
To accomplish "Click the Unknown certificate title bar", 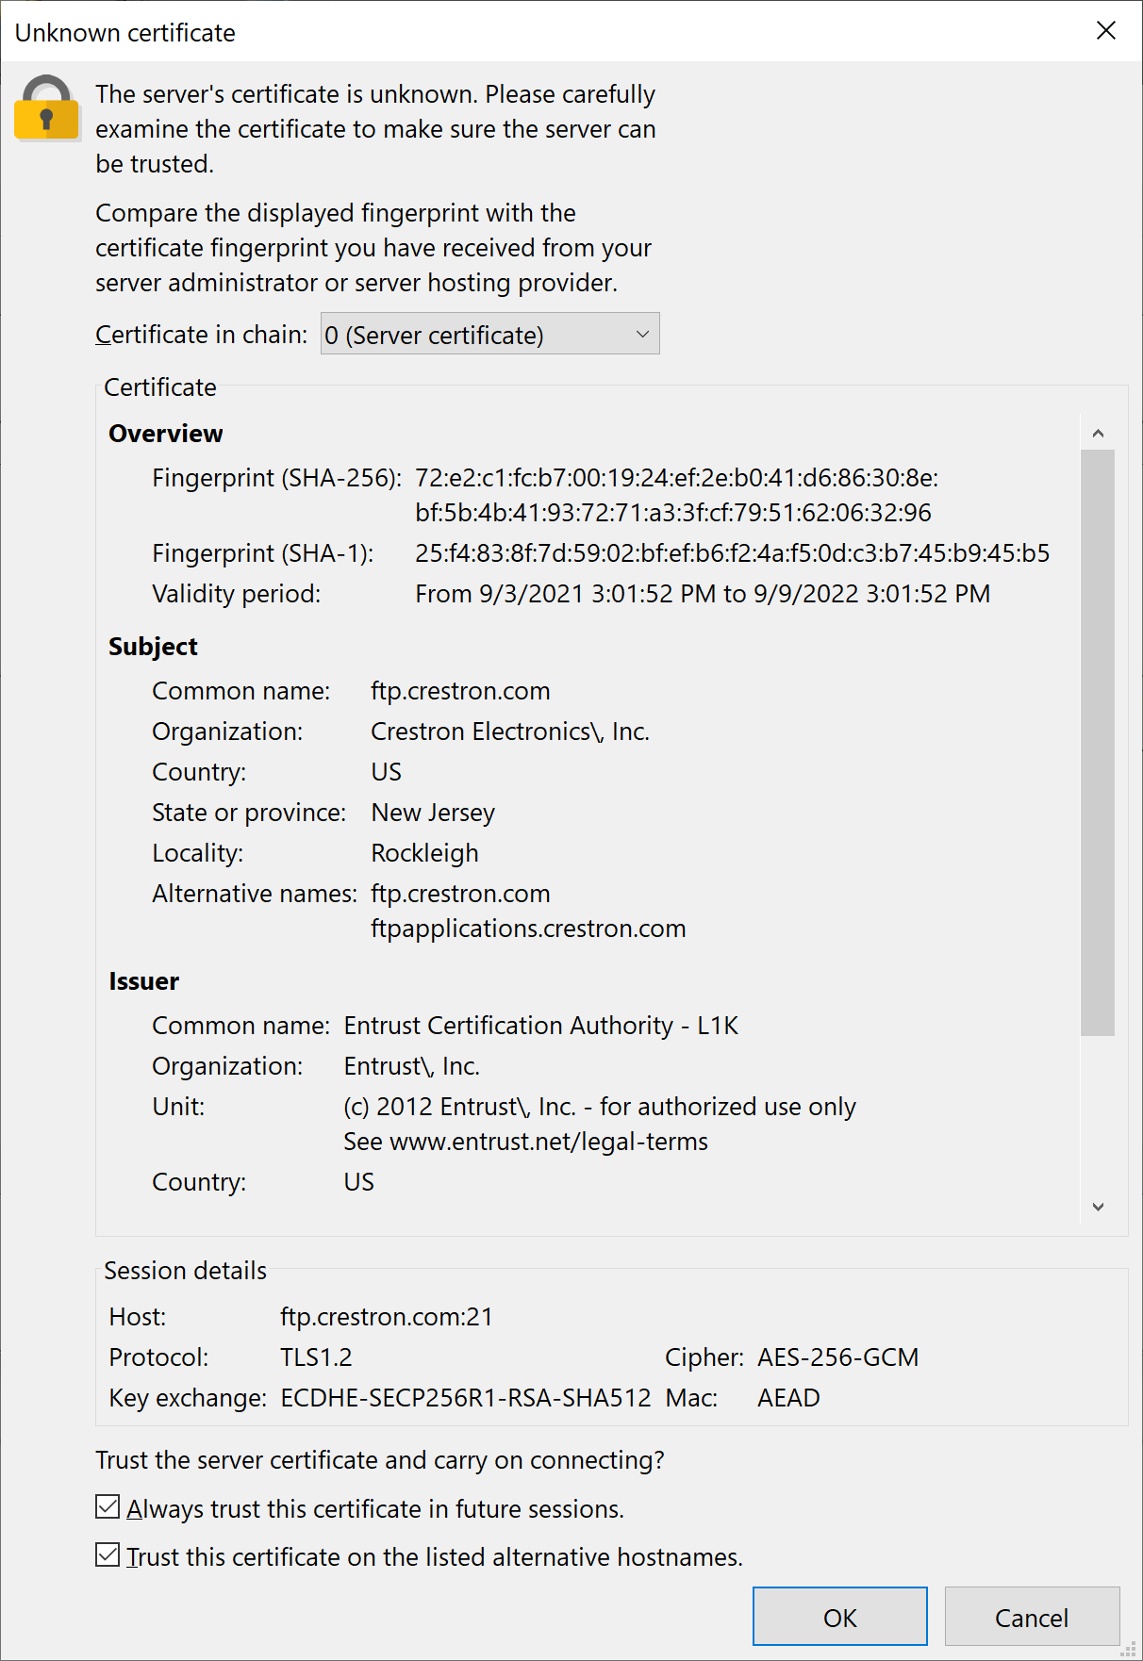I will (x=472, y=32).
